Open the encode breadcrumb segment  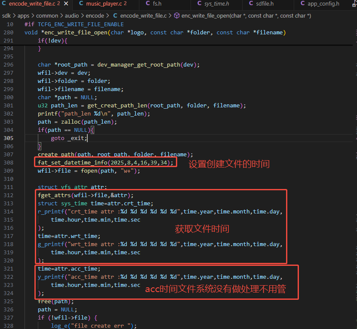click(95, 16)
